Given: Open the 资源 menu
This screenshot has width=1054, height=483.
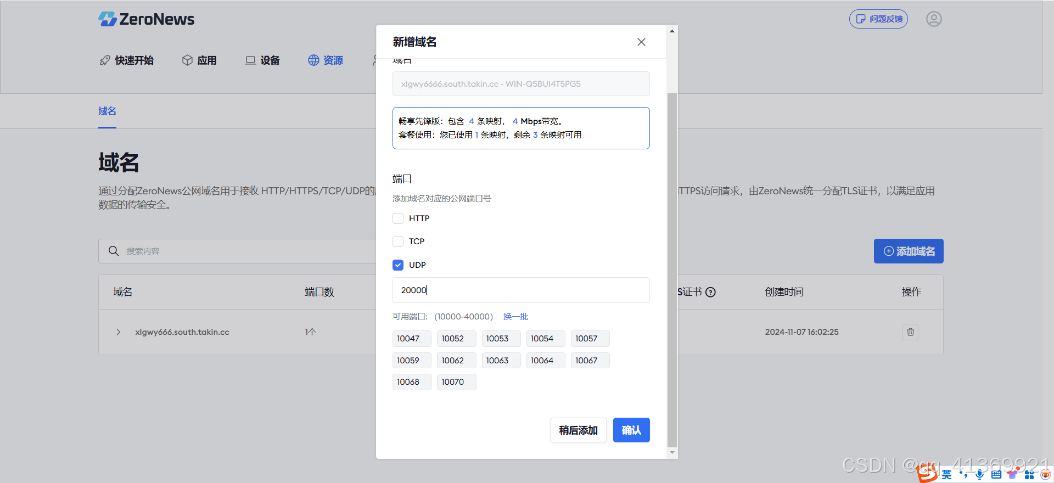Looking at the screenshot, I should [326, 60].
